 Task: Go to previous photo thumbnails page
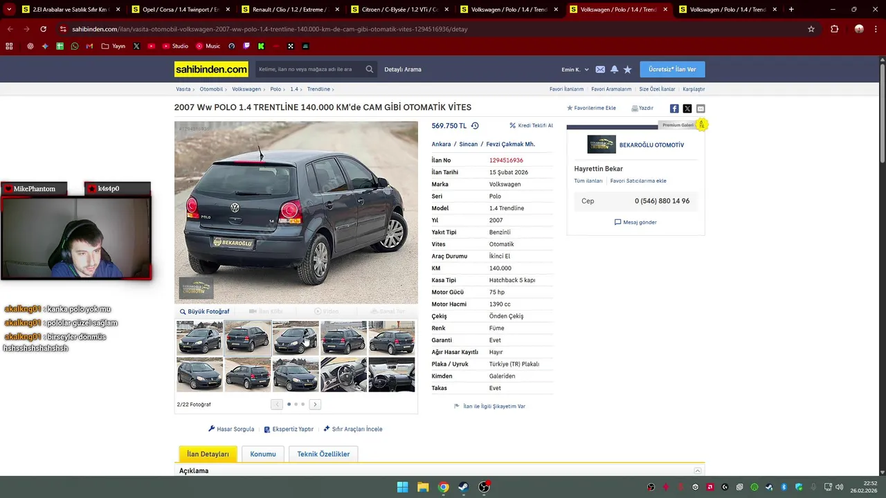click(277, 404)
